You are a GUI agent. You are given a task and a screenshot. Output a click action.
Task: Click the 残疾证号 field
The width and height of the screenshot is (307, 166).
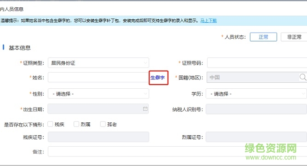[98, 137]
